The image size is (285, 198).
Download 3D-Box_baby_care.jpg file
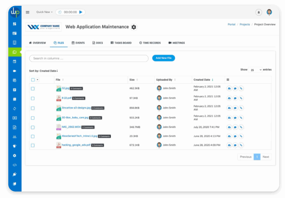pos(229,118)
